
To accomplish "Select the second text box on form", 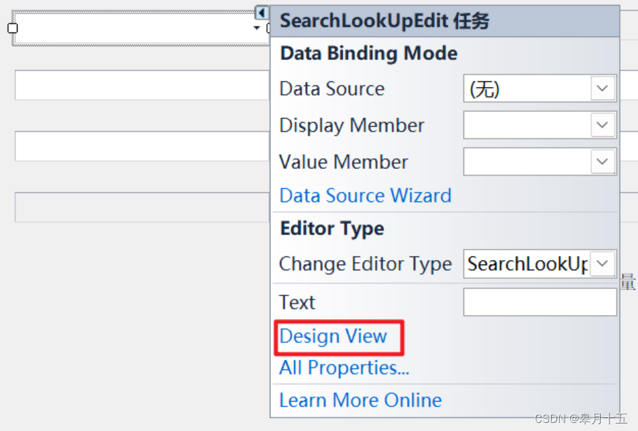I will click(142, 85).
